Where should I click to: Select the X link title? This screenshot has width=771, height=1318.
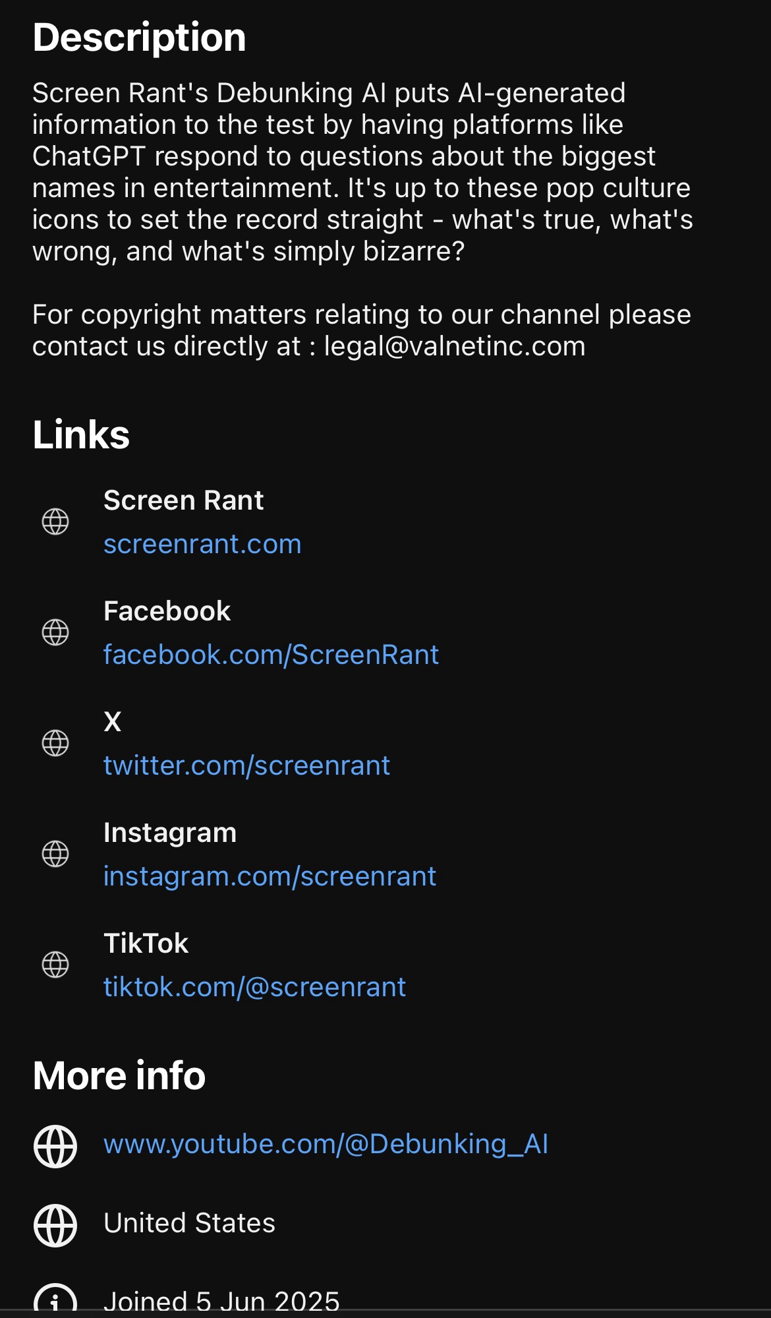pyautogui.click(x=113, y=722)
